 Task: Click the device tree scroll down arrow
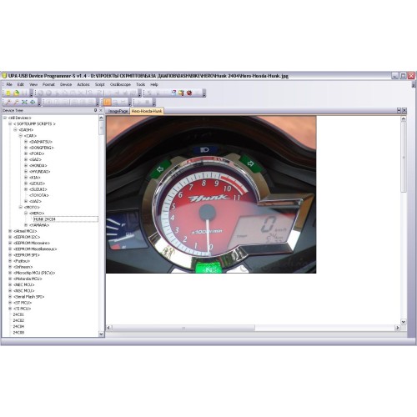pyautogui.click(x=101, y=334)
